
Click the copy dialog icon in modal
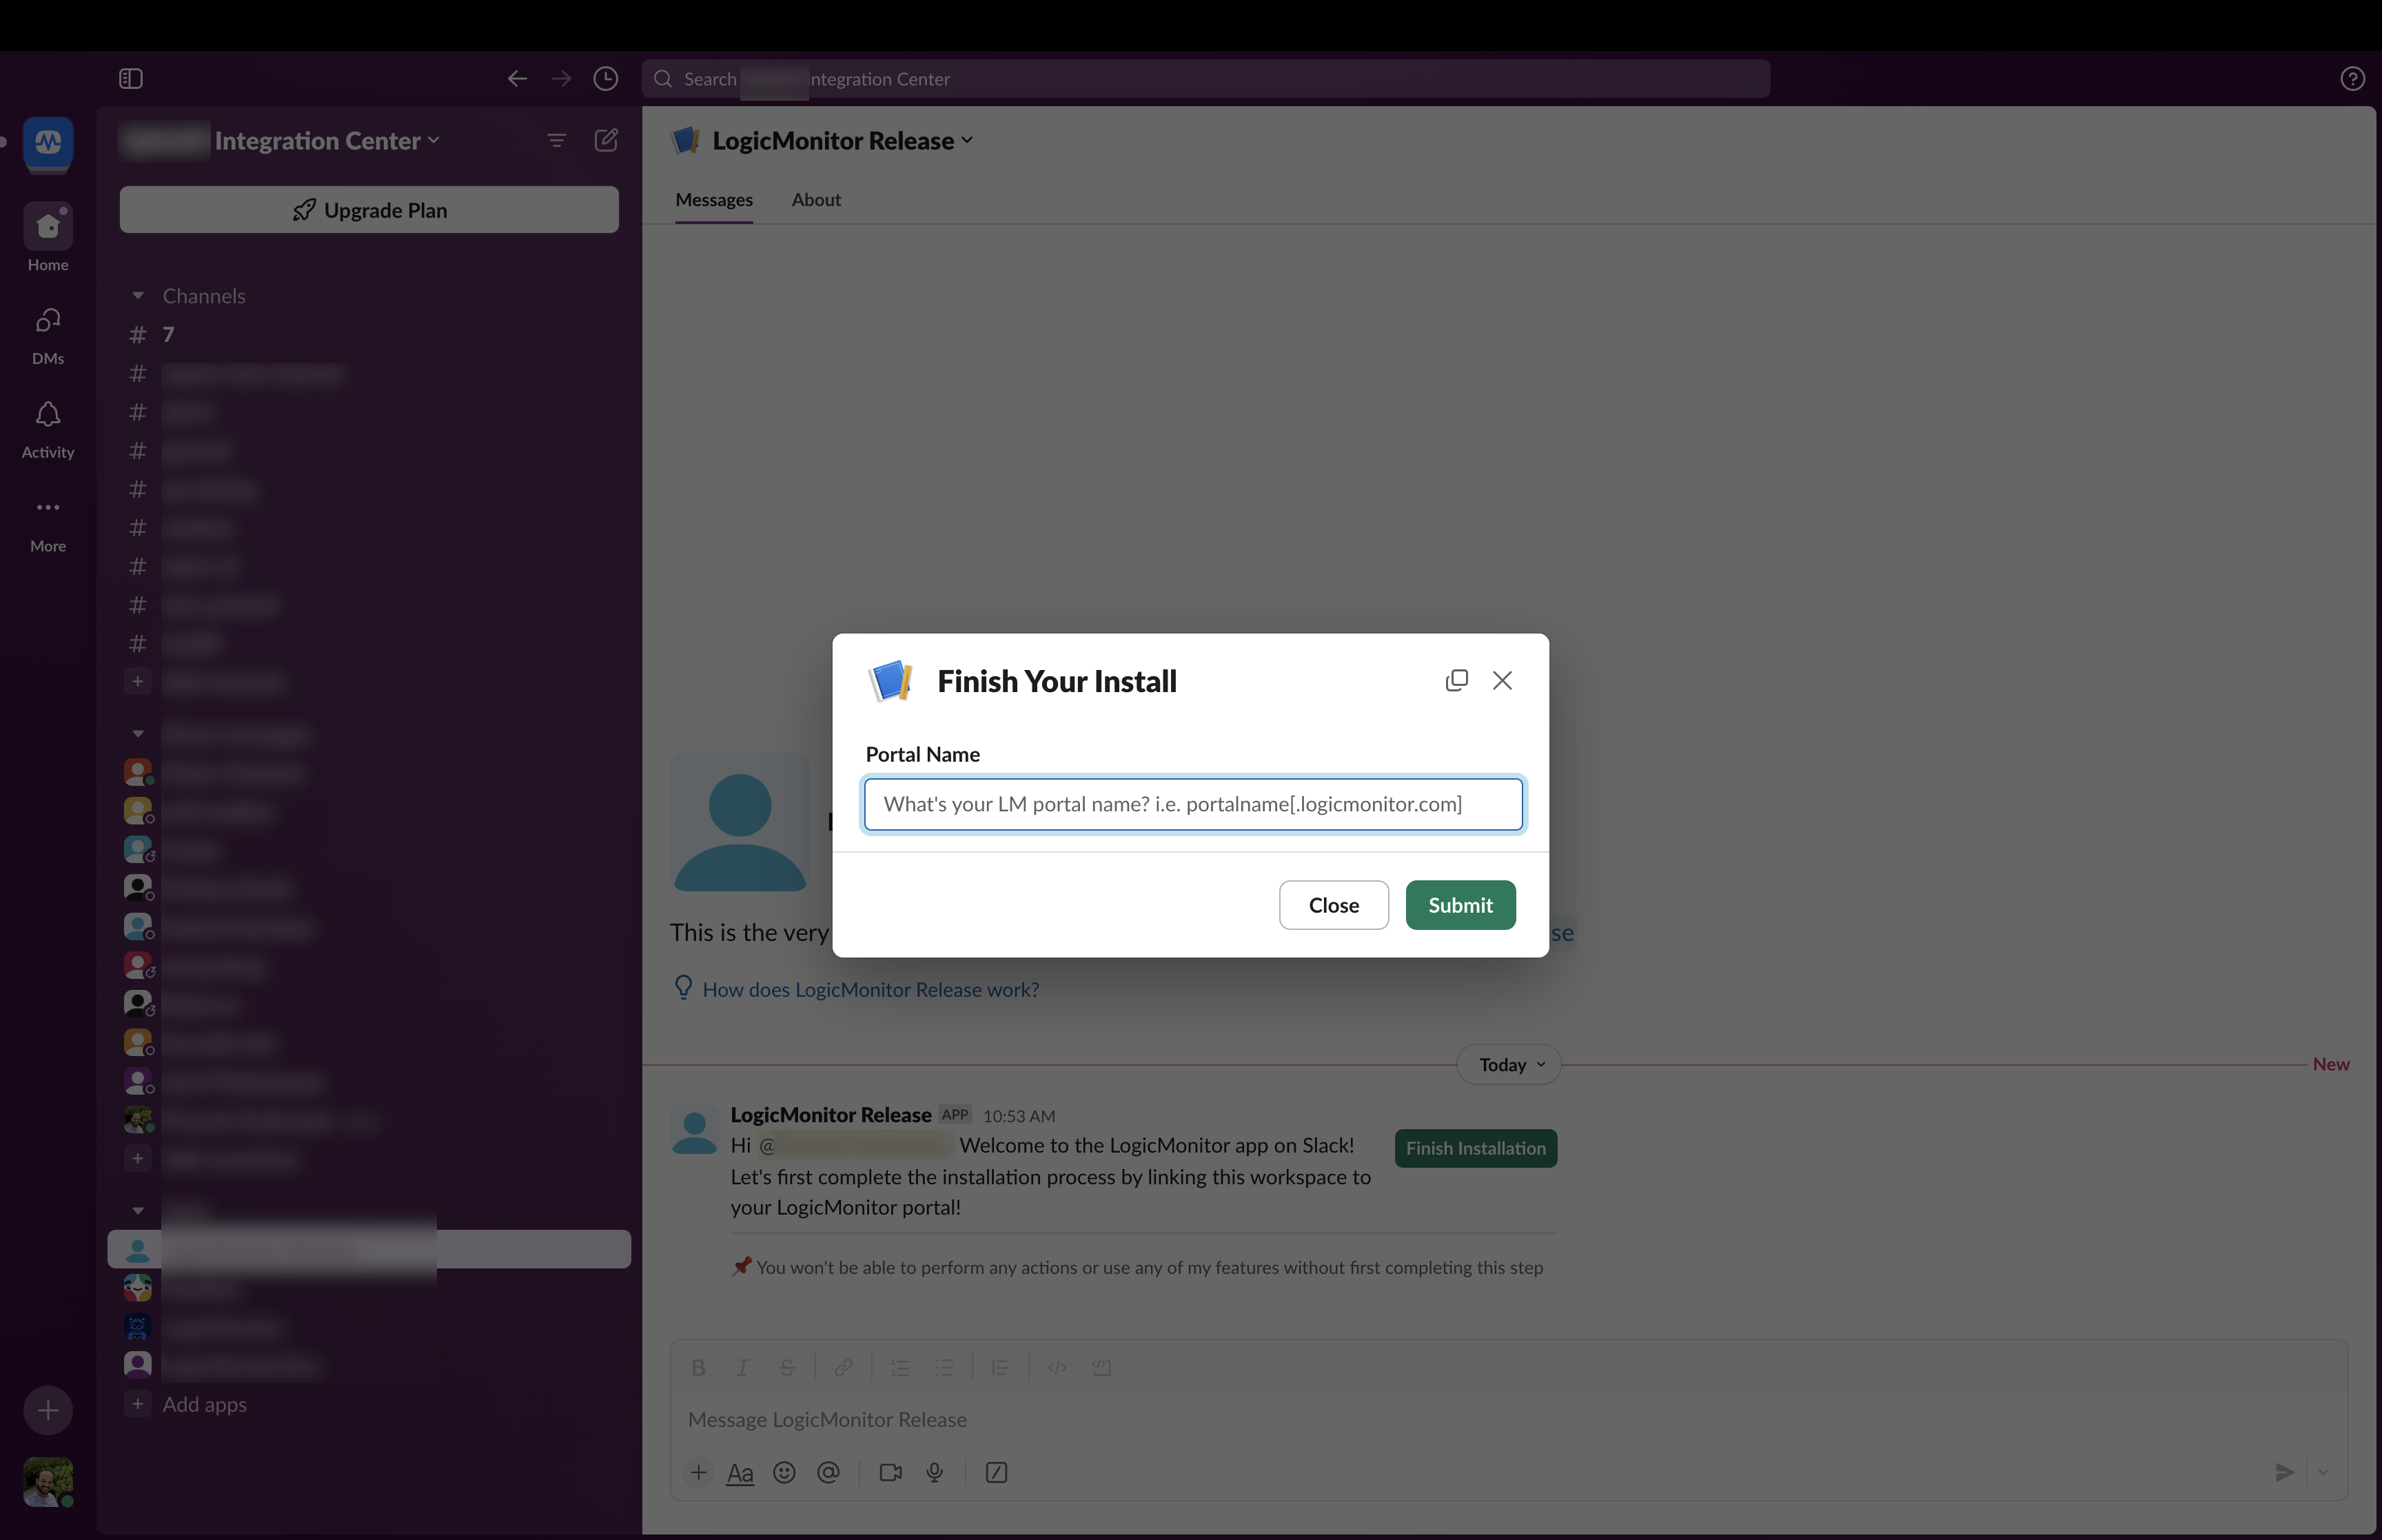tap(1455, 679)
